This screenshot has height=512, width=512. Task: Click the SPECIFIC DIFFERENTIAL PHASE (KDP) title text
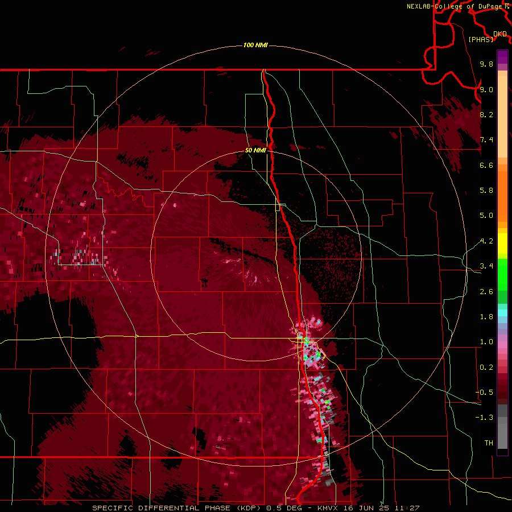coord(177,508)
